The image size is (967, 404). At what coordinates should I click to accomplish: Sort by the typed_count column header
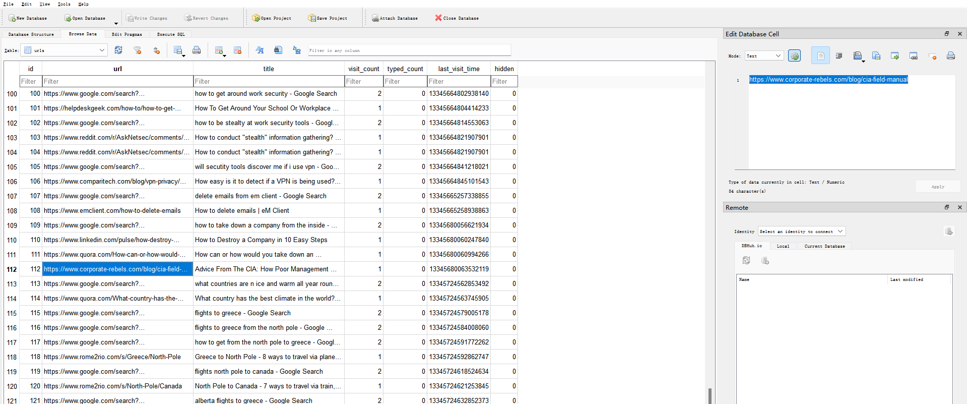(x=405, y=69)
